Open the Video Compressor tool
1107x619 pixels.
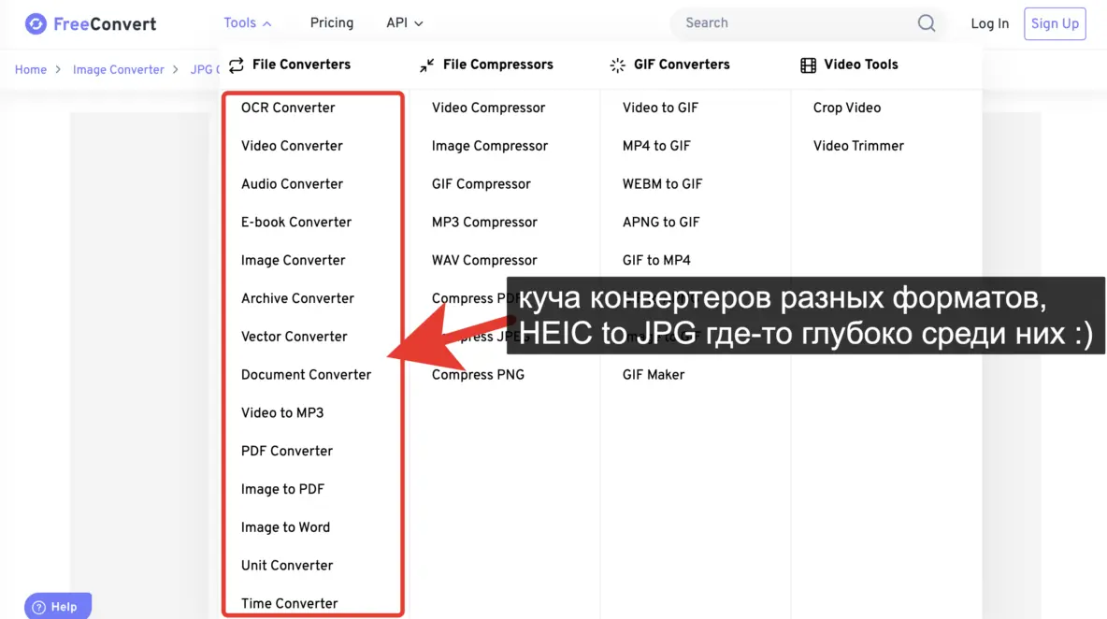pyautogui.click(x=488, y=108)
